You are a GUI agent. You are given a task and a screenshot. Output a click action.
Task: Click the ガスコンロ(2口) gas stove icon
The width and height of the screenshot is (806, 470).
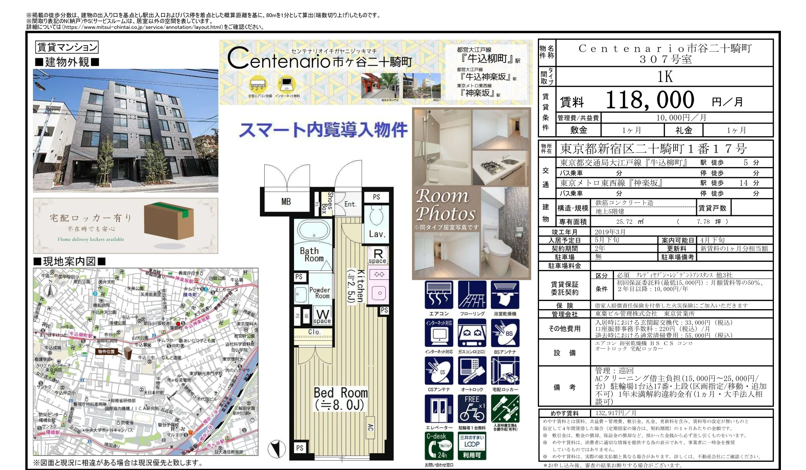pyautogui.click(x=472, y=333)
